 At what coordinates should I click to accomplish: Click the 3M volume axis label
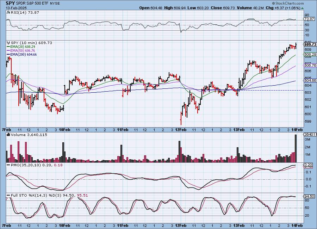[308, 140]
